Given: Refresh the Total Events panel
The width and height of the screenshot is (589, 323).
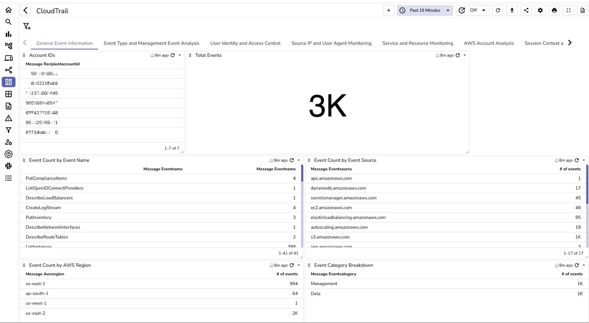Looking at the screenshot, I should tap(457, 55).
